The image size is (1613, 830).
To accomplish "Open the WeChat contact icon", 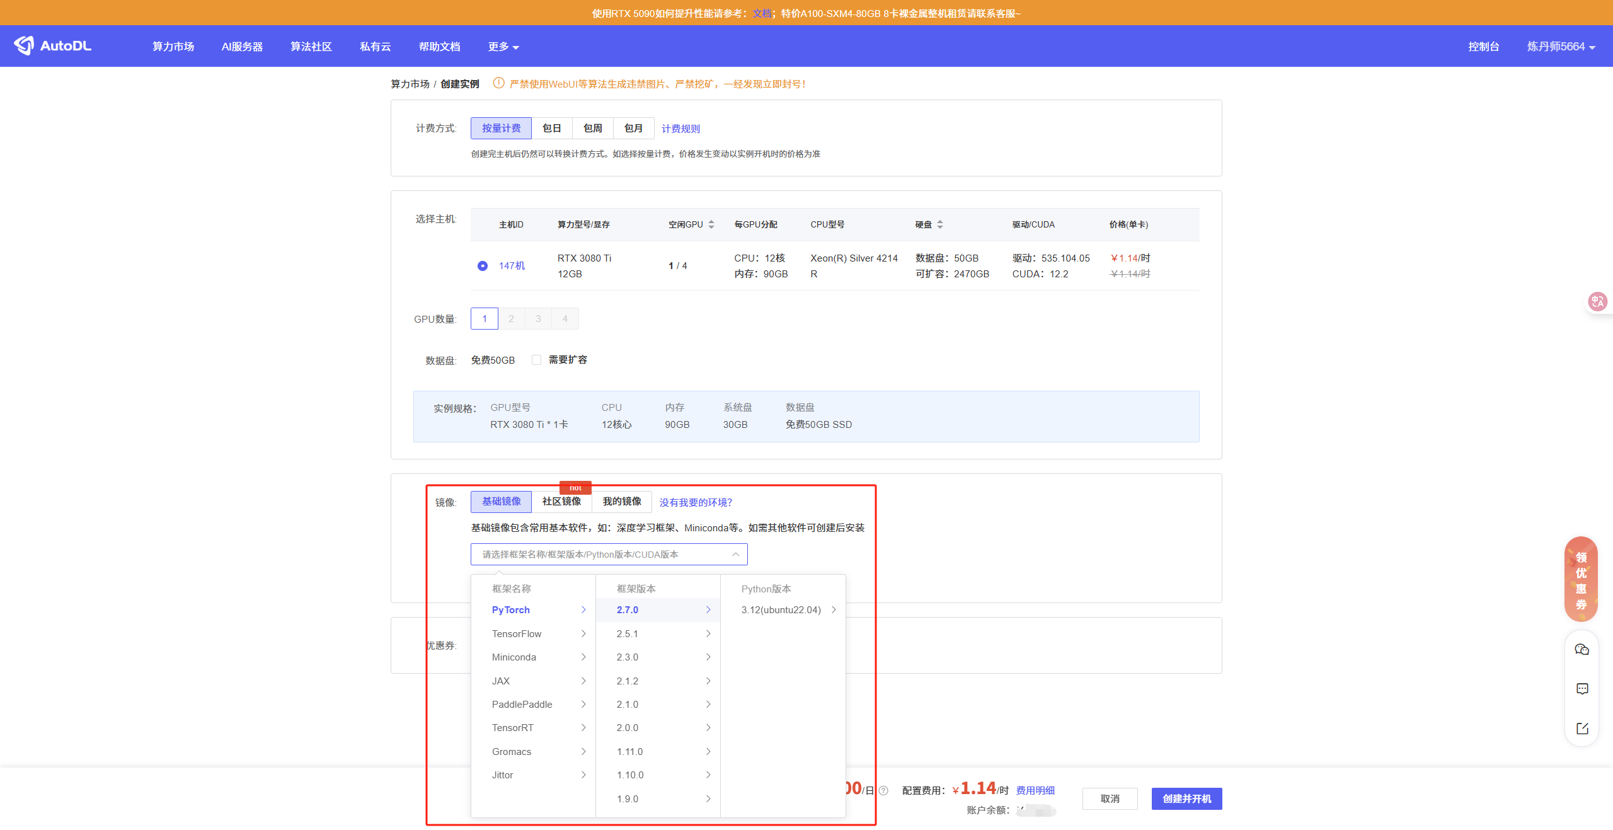I will pos(1582,650).
